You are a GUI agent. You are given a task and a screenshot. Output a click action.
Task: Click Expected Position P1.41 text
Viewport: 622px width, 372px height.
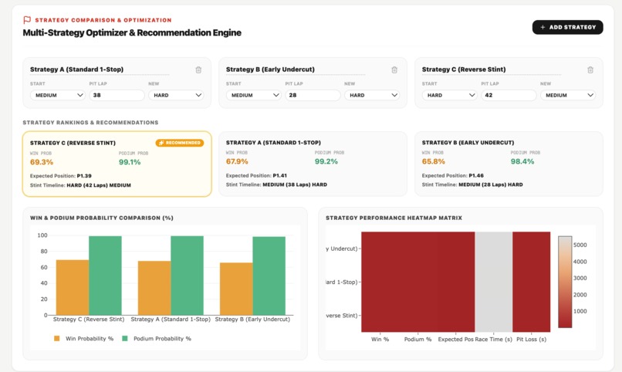[x=256, y=175]
